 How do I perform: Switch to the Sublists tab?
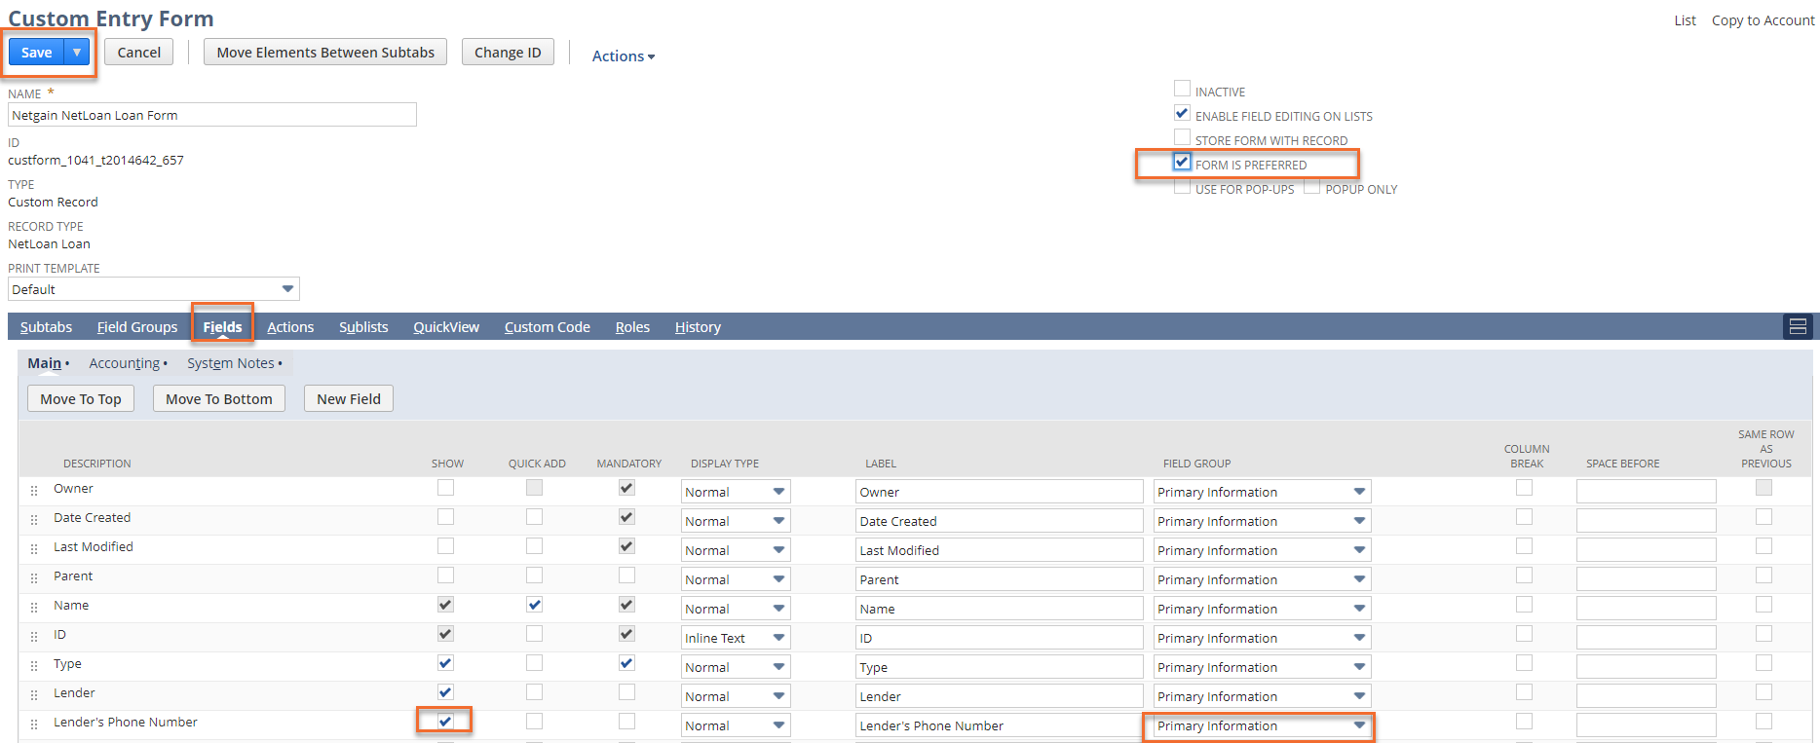(363, 327)
